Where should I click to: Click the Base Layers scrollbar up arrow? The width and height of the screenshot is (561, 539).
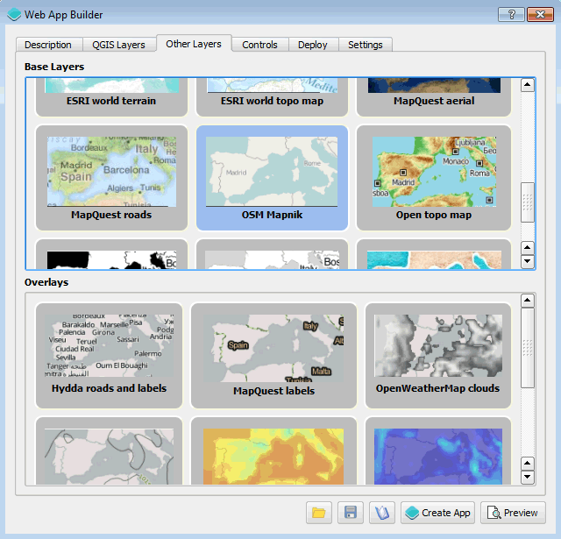[528, 85]
